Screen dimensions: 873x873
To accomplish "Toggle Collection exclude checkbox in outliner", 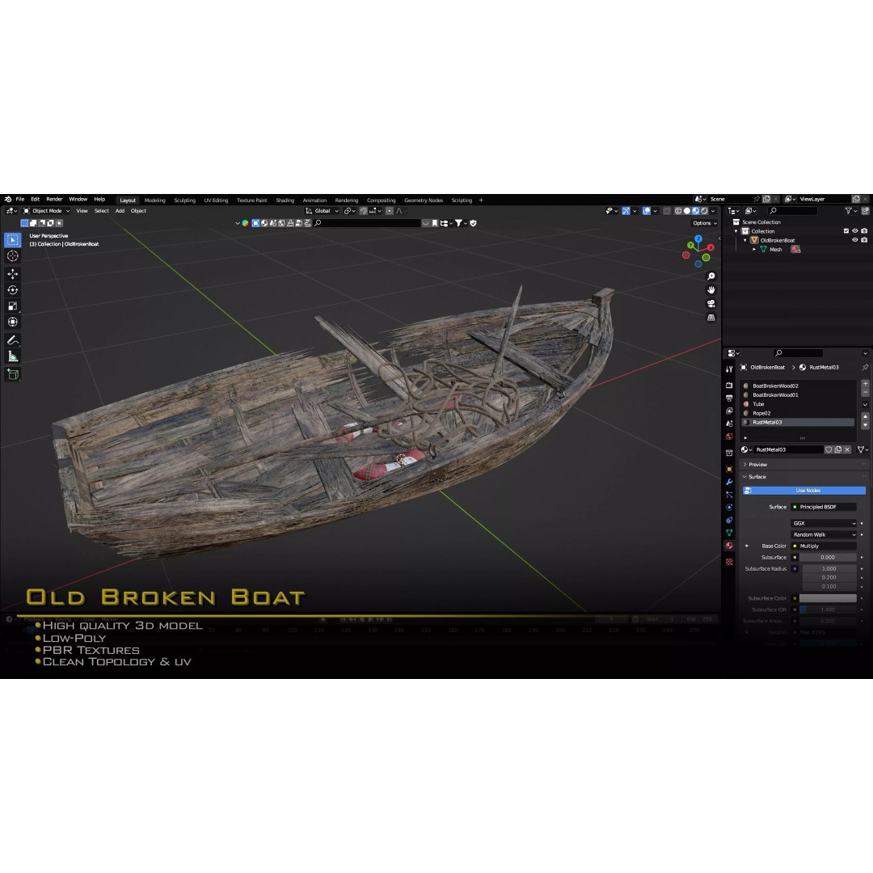I will click(x=846, y=231).
